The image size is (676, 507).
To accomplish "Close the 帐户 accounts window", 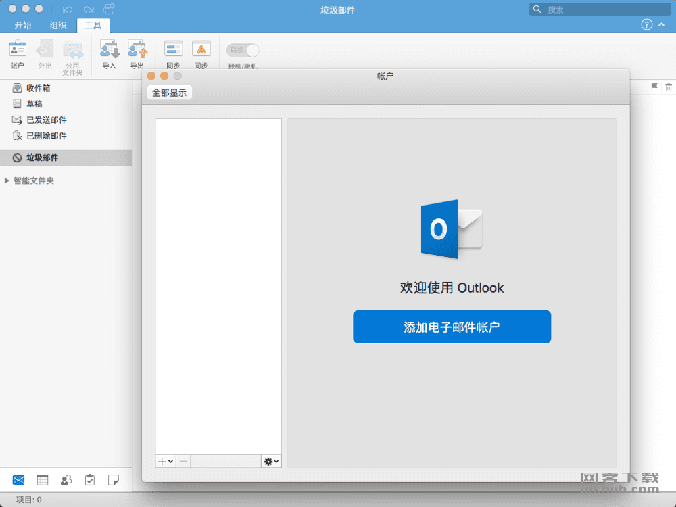I will [151, 76].
